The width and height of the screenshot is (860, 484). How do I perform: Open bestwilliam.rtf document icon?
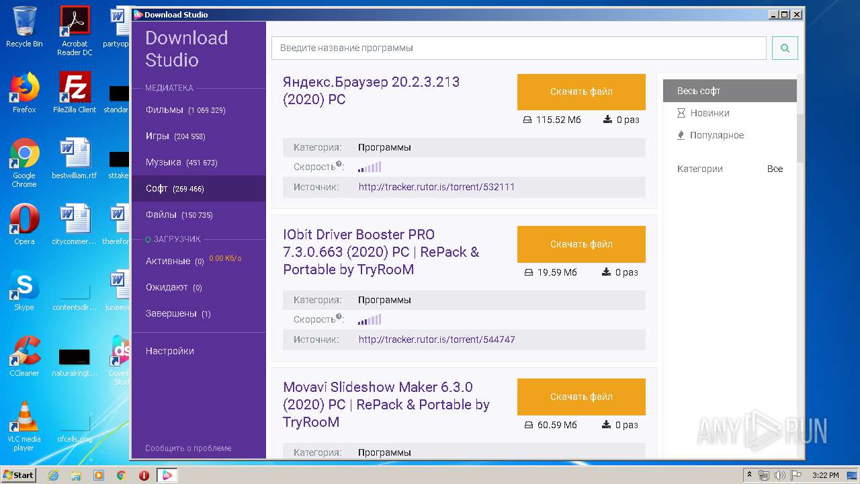tap(75, 158)
